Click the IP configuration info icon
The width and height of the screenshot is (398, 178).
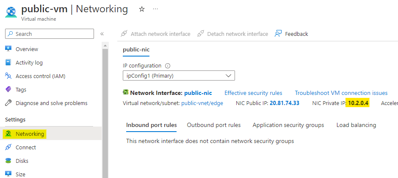(168, 66)
